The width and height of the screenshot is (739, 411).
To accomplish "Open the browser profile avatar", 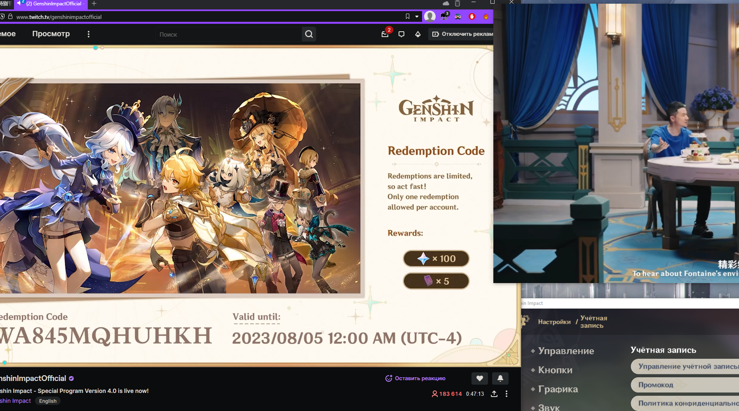I will [x=430, y=16].
